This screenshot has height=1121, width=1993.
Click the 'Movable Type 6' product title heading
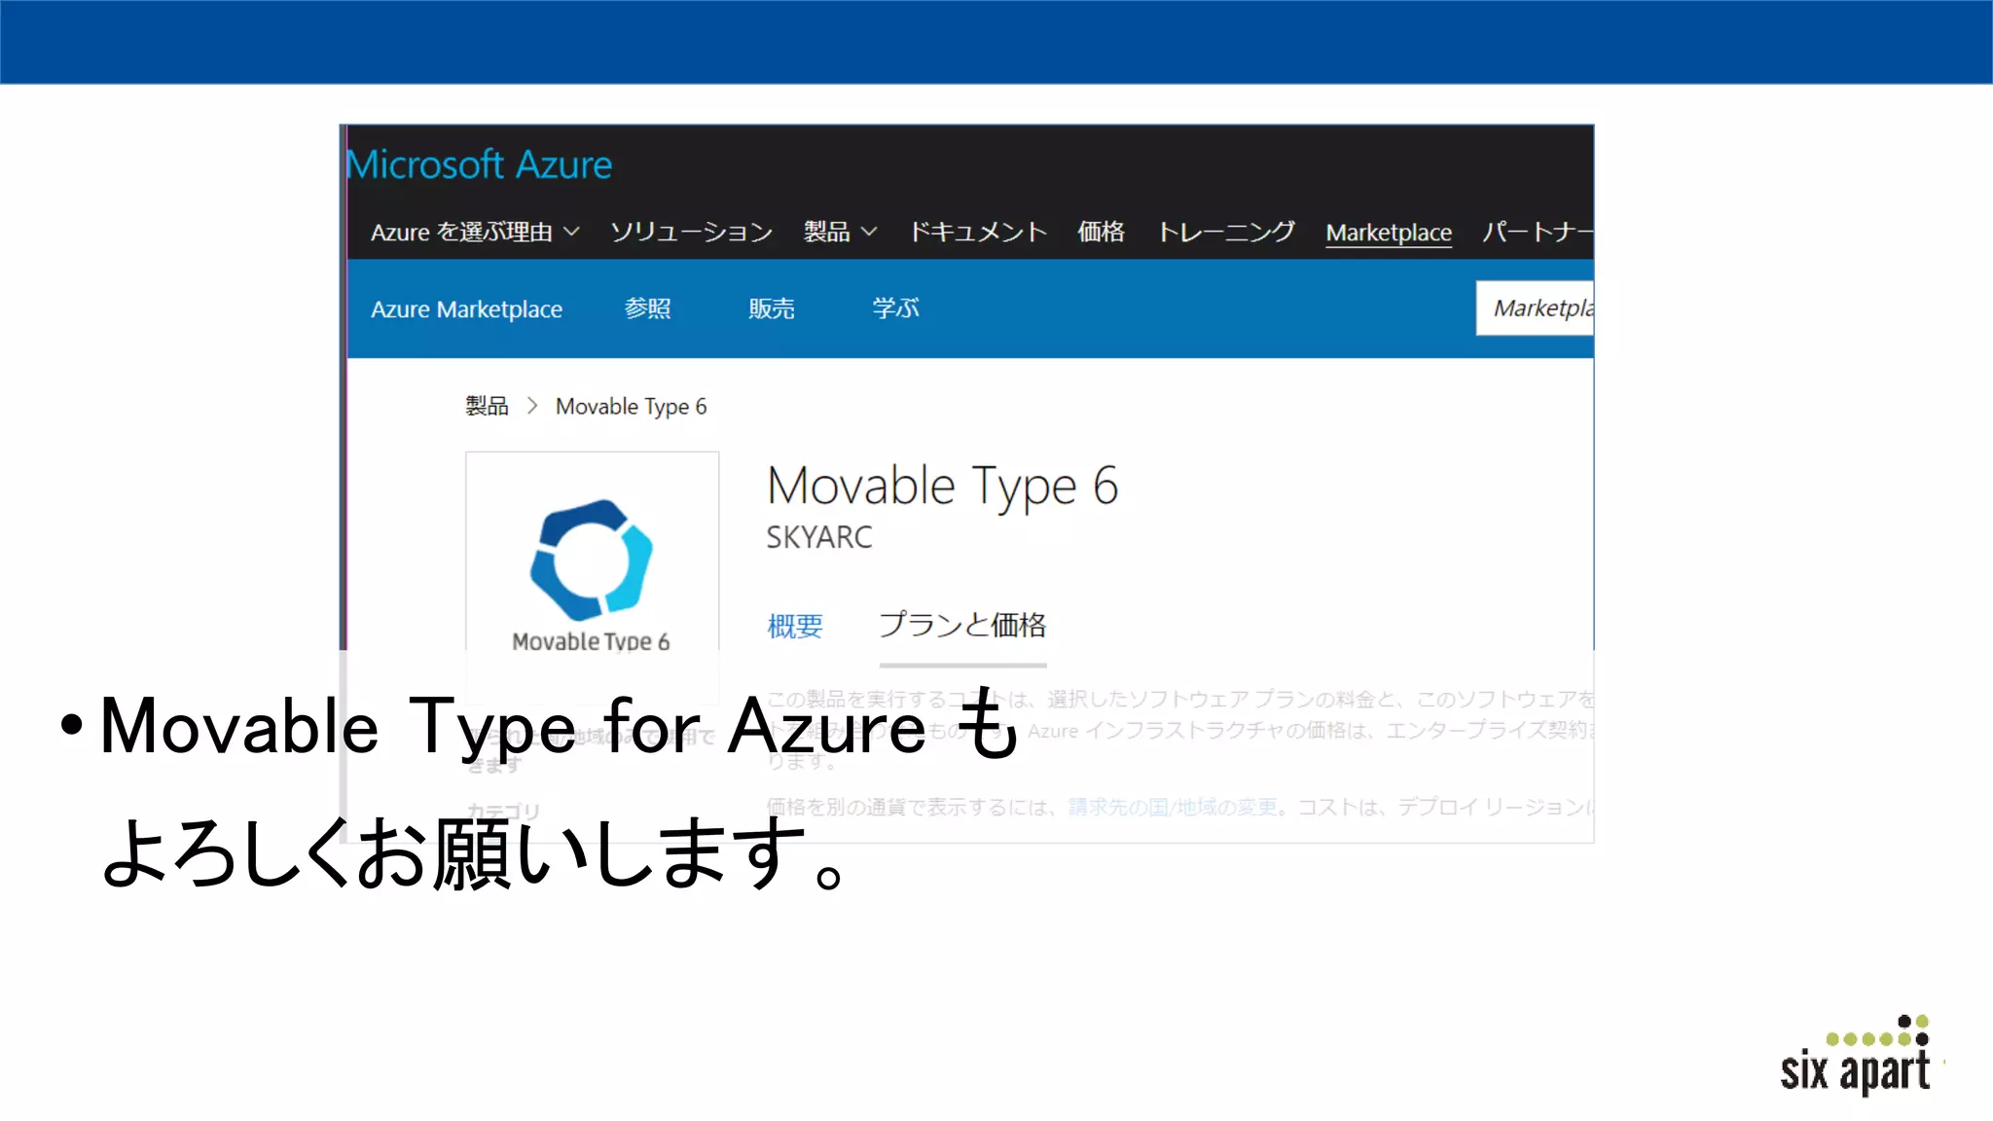pos(942,486)
